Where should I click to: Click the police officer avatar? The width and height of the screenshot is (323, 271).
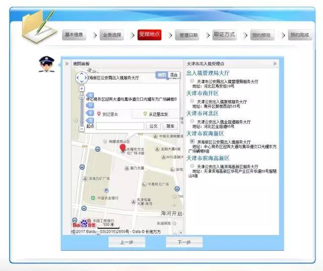[x=47, y=64]
